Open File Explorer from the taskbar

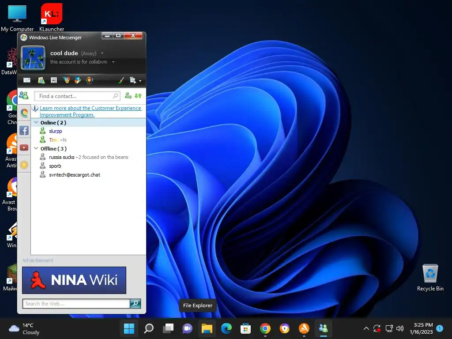coord(207,328)
